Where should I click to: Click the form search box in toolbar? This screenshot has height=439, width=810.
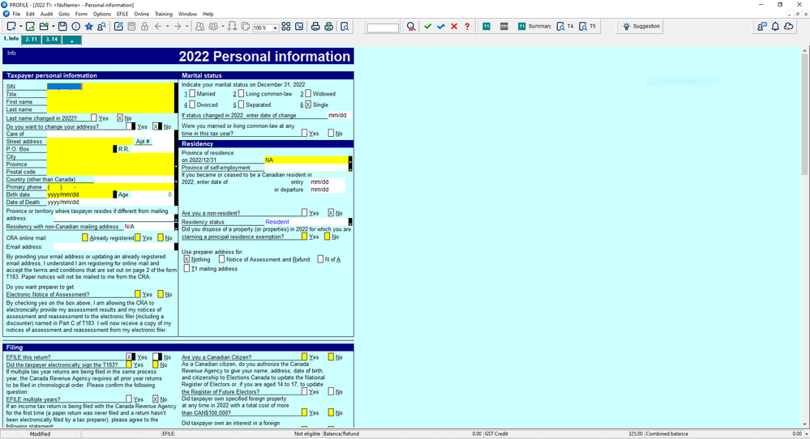tap(383, 28)
